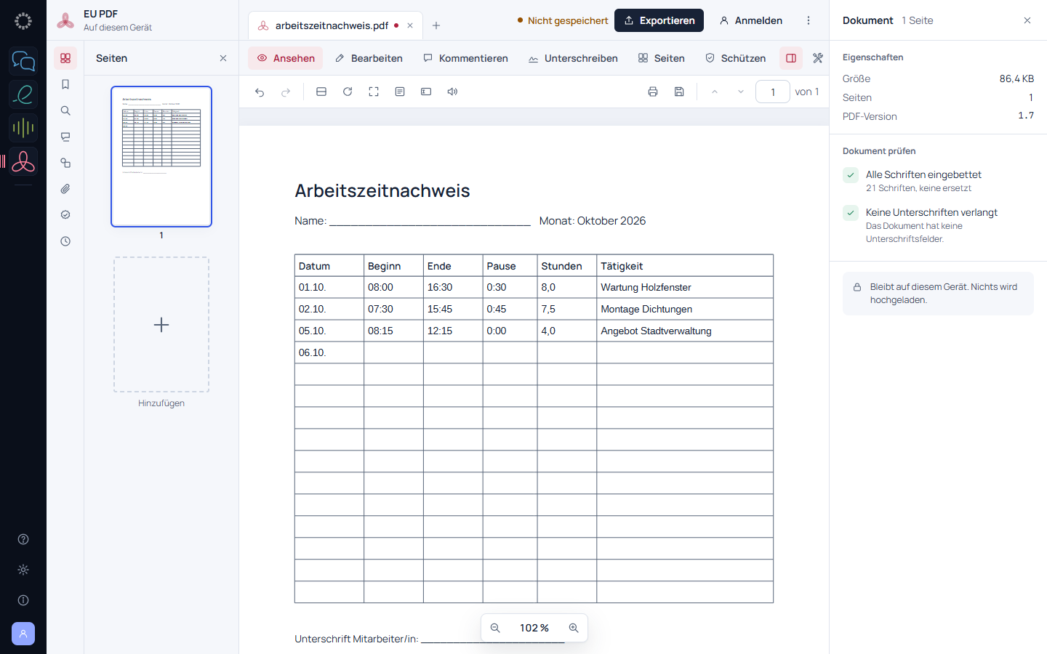Open the attachments paperclip panel
Viewport: 1047px width, 654px height.
pos(65,189)
